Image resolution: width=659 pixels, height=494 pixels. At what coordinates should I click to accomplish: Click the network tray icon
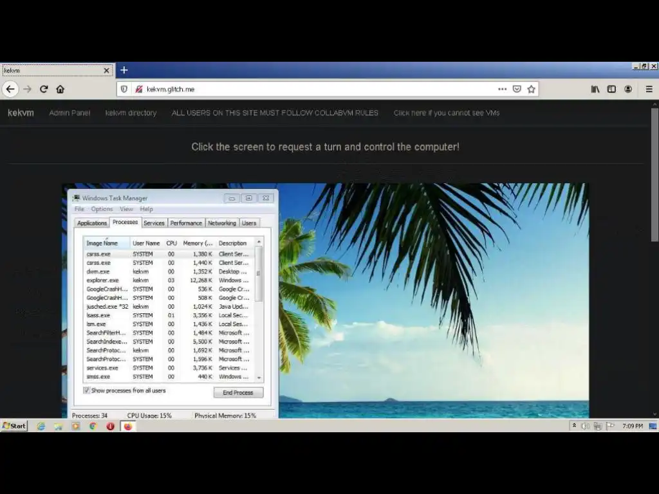598,426
